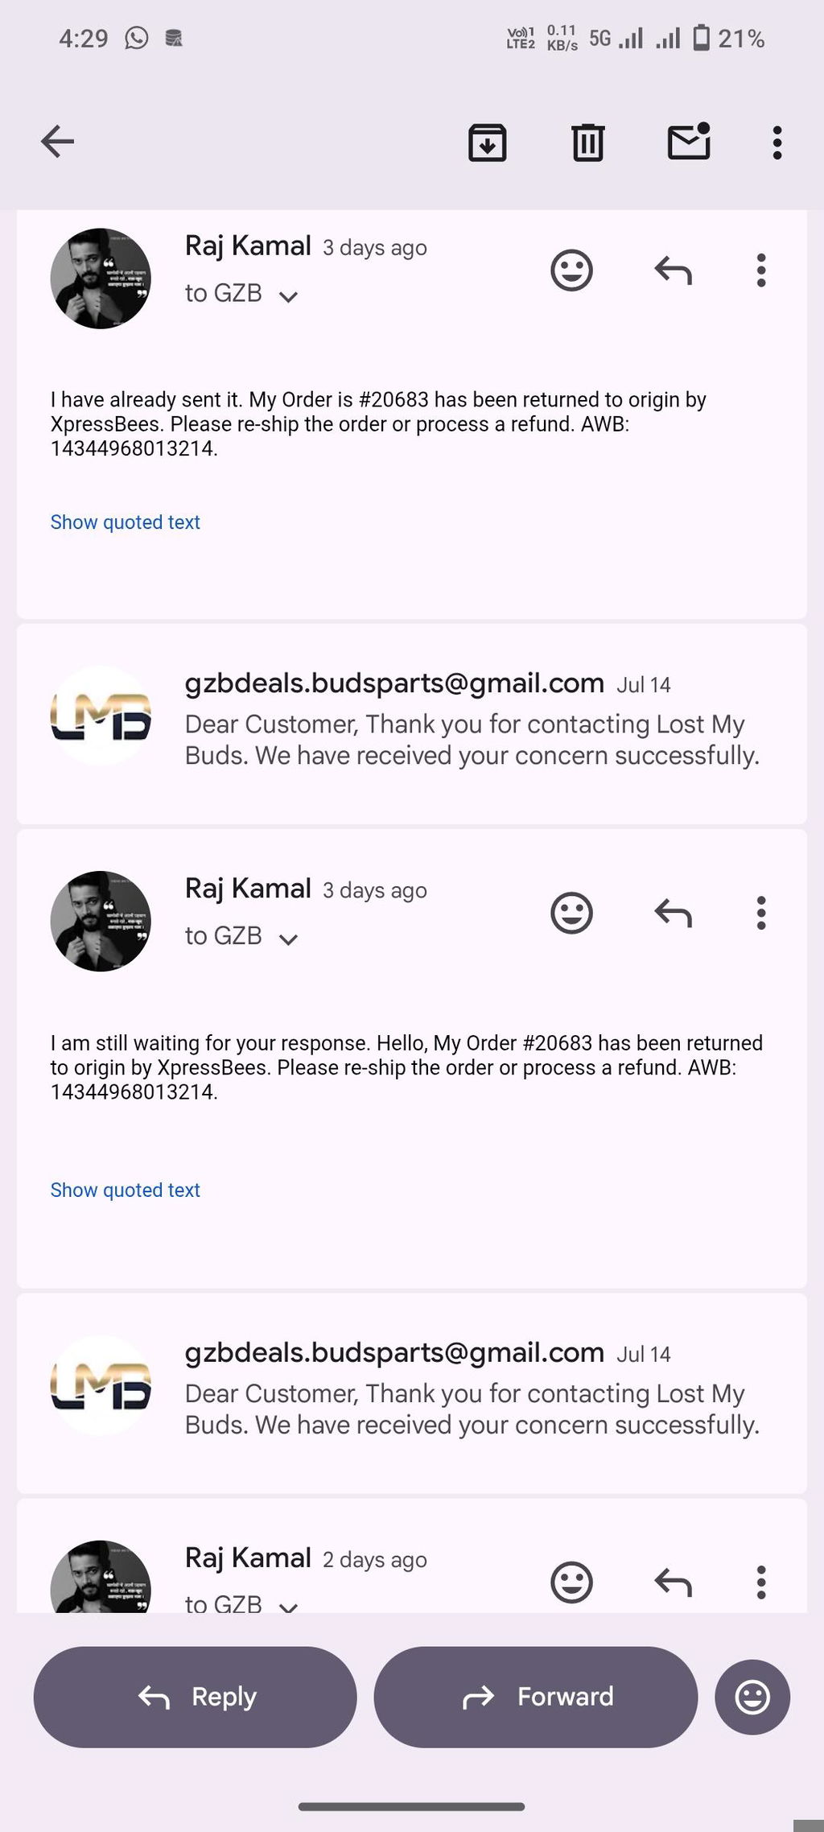The height and width of the screenshot is (1832, 824).
Task: Show quoted text in first message
Action: [x=126, y=522]
